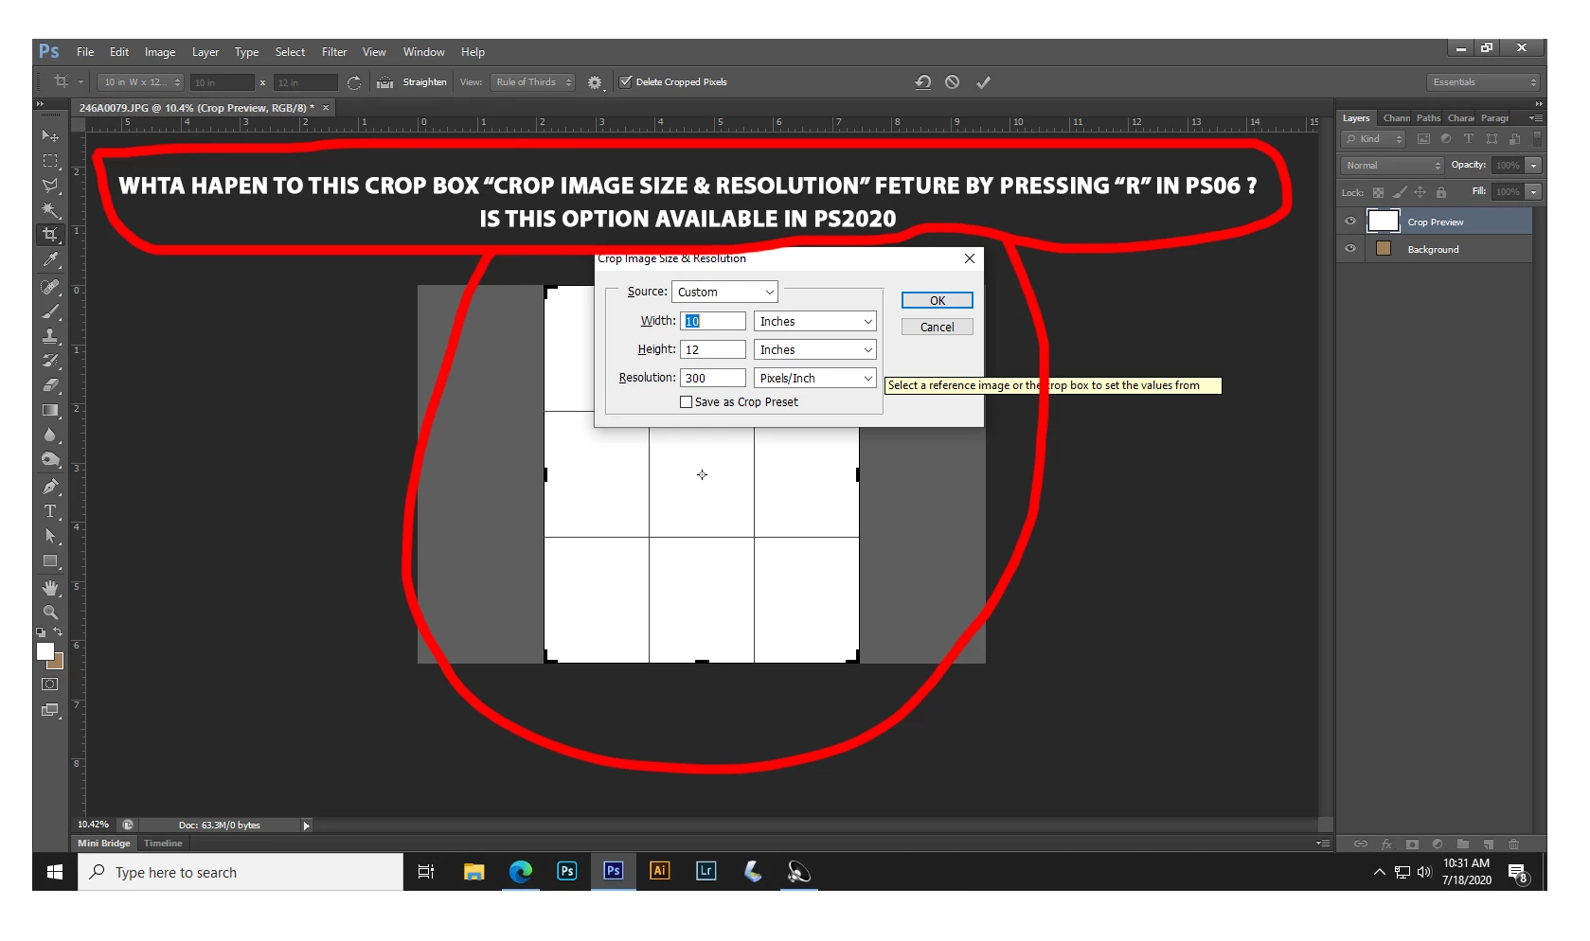The height and width of the screenshot is (941, 1590).
Task: Open the Layers panel flyout menu
Action: click(1536, 118)
